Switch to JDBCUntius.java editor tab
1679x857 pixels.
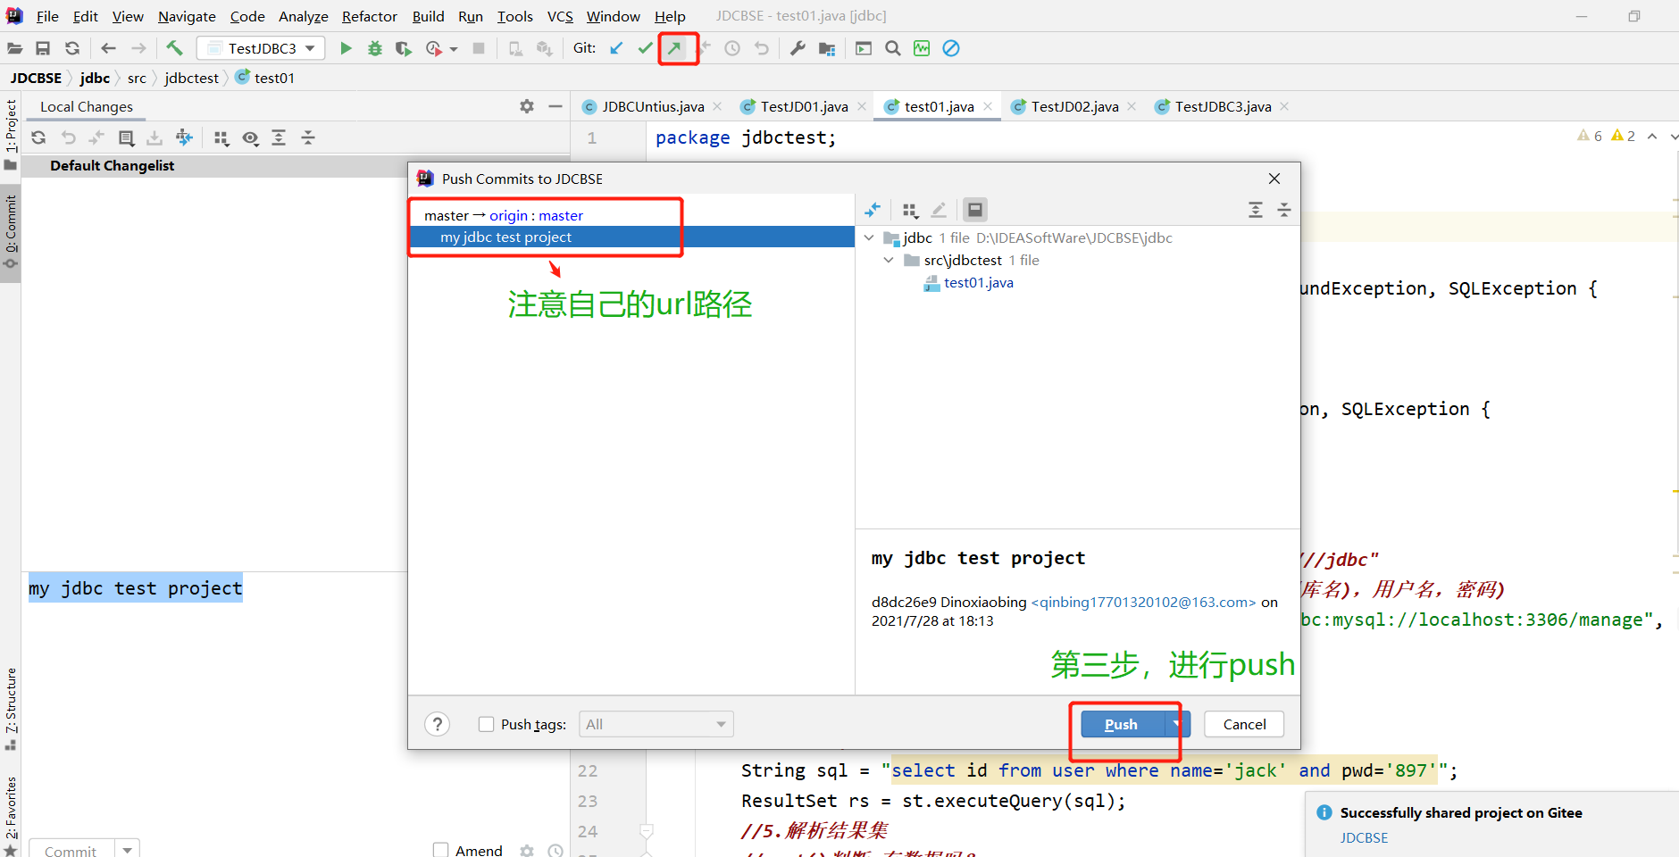click(x=653, y=106)
